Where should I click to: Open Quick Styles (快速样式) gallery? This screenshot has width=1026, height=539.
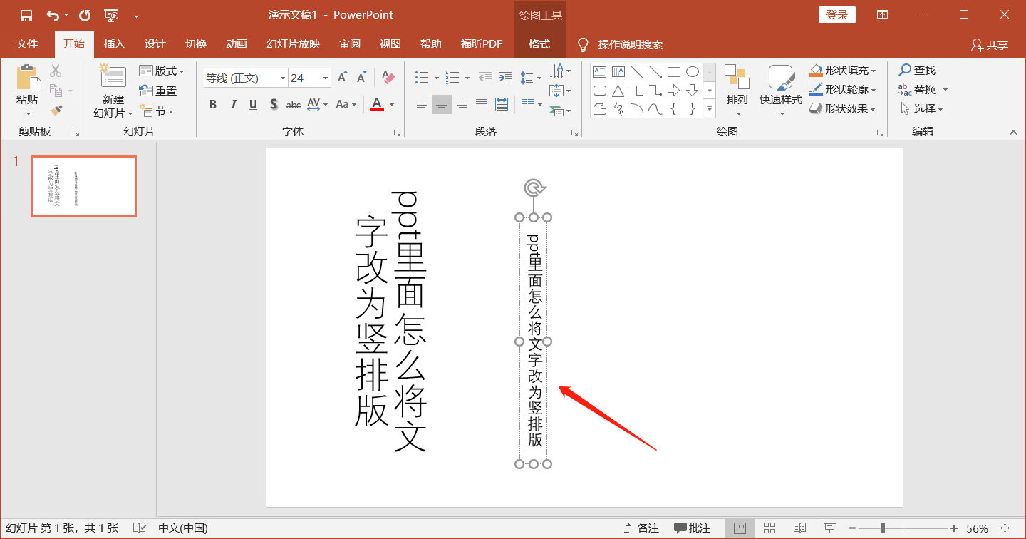[x=781, y=89]
